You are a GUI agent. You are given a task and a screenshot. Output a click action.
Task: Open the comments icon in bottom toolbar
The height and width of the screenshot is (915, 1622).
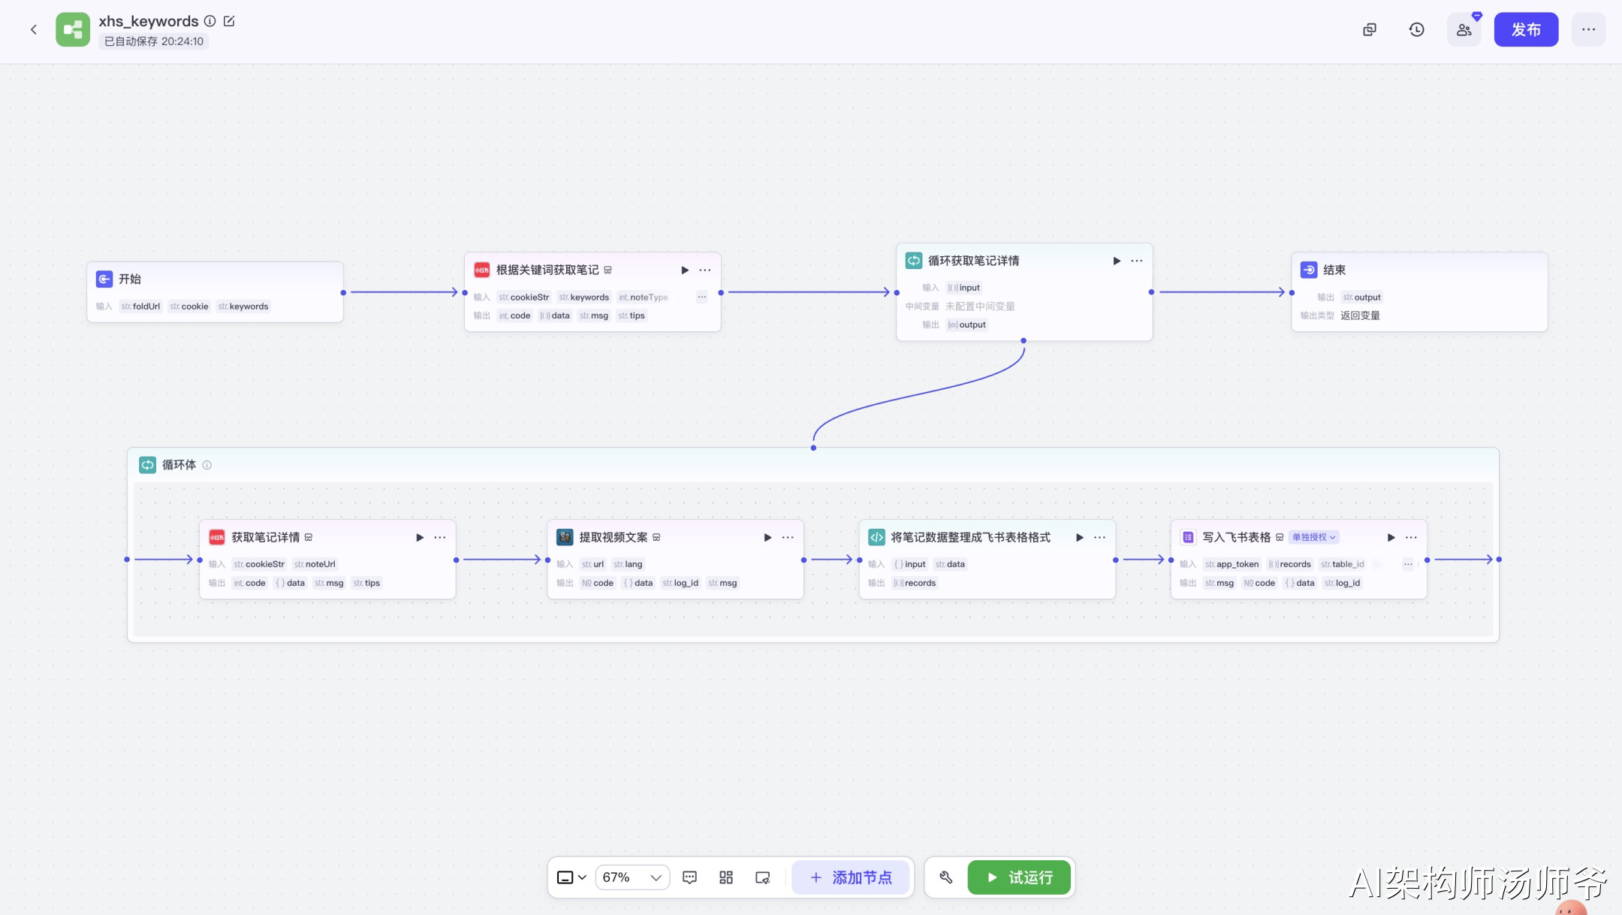(x=689, y=877)
